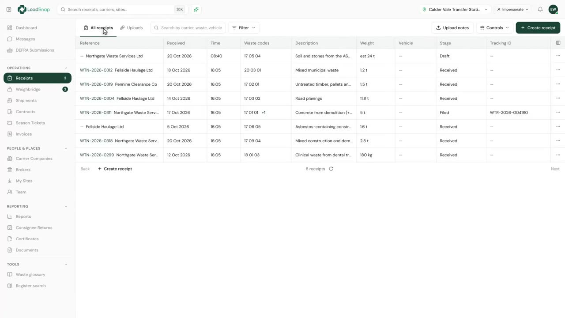Screen dimensions: 565x318
Task: Go to Dashboard in sidebar
Action: coord(38,28)
